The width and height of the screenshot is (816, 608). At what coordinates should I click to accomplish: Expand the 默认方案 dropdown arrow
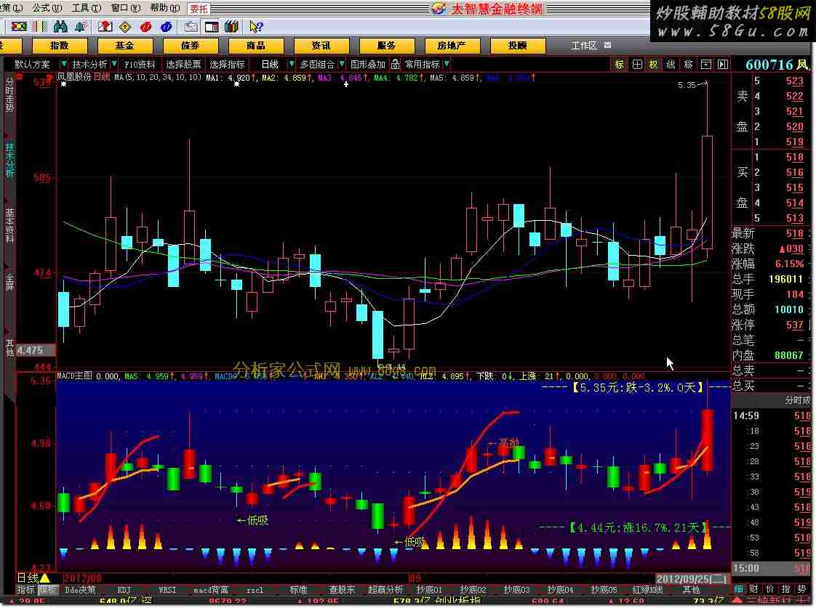pos(63,64)
